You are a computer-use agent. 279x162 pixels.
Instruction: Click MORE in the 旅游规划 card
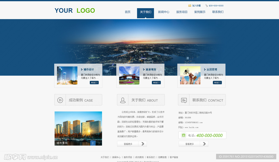click(x=156, y=83)
